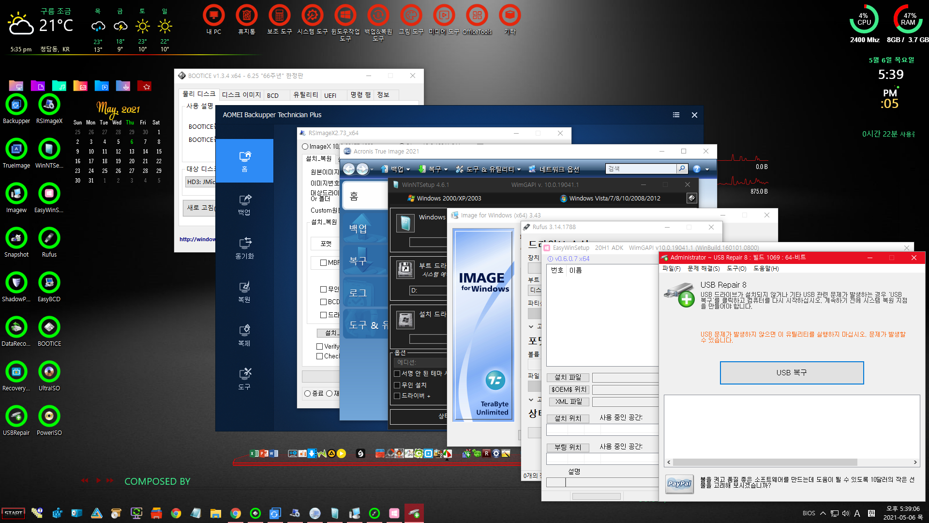
Task: Toggle the Check checkbox in RSImageX
Action: point(320,356)
